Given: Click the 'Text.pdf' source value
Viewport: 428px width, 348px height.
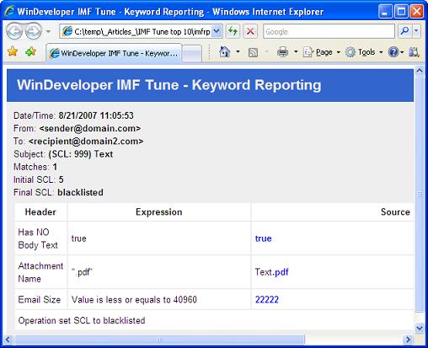Looking at the screenshot, I should coord(271,272).
